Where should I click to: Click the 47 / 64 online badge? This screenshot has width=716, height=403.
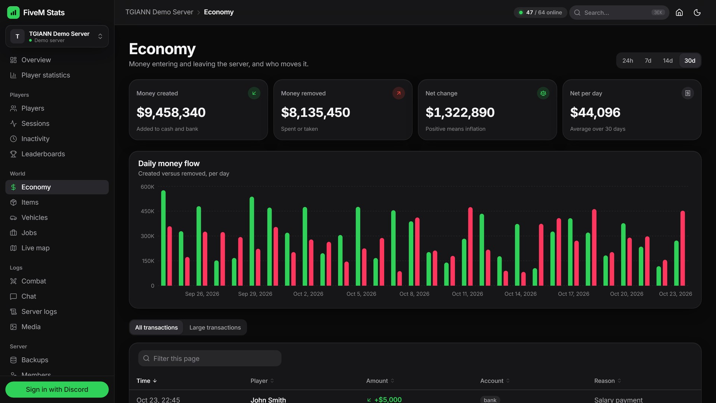click(540, 12)
